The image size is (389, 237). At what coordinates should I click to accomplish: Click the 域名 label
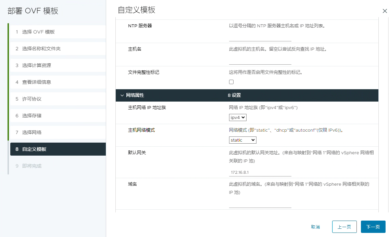[133, 184]
